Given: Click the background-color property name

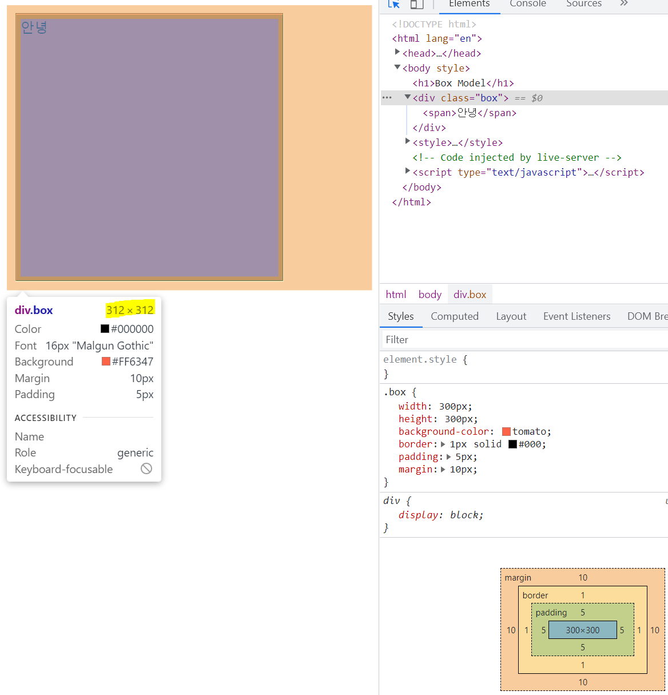Looking at the screenshot, I should point(444,432).
